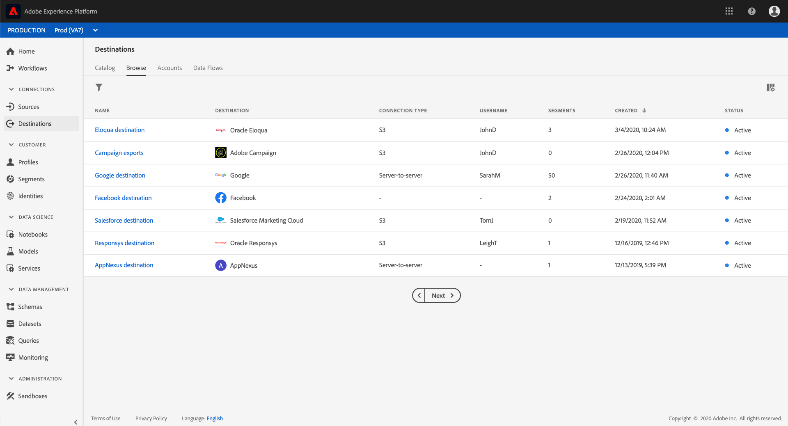This screenshot has height=426, width=788.
Task: Switch to the Catalog tab
Action: (105, 68)
